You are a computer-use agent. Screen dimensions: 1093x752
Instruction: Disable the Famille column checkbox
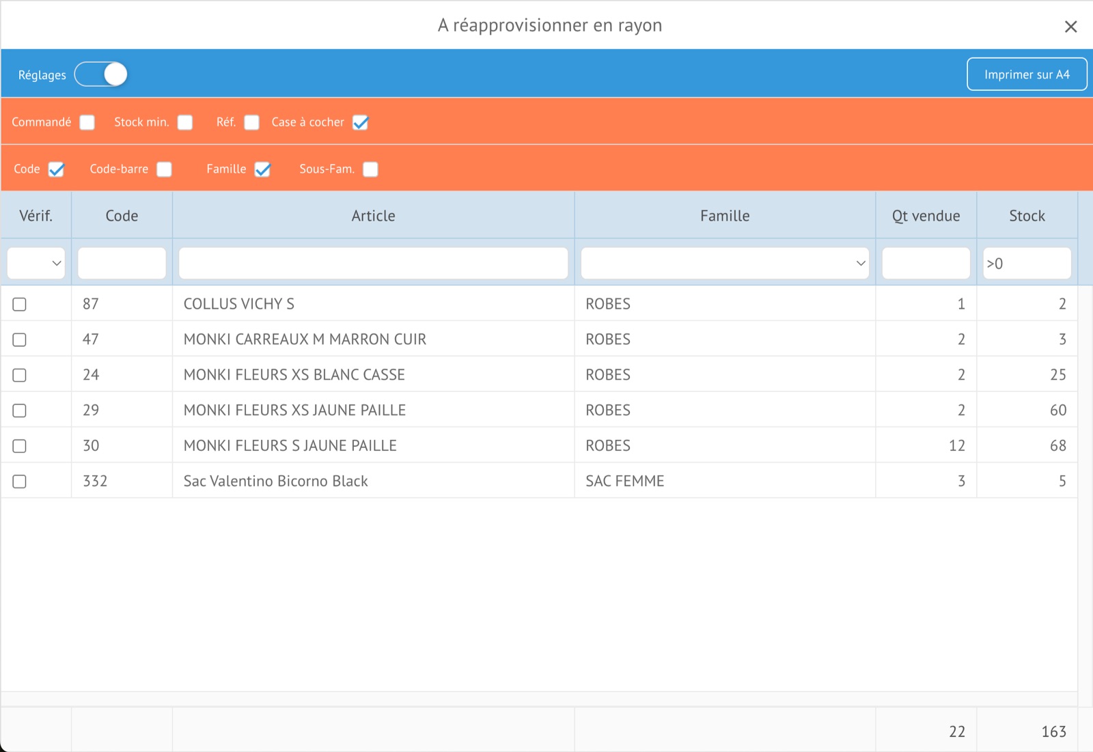[x=262, y=169]
